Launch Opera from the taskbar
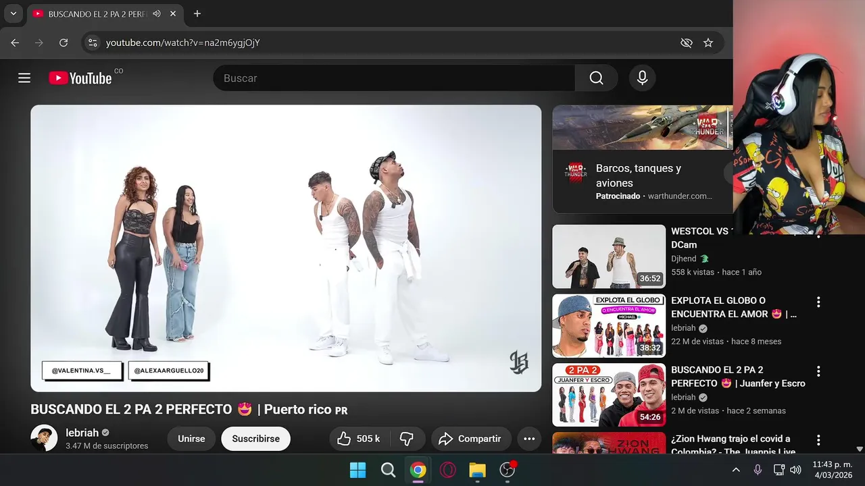The image size is (865, 486). [x=447, y=470]
